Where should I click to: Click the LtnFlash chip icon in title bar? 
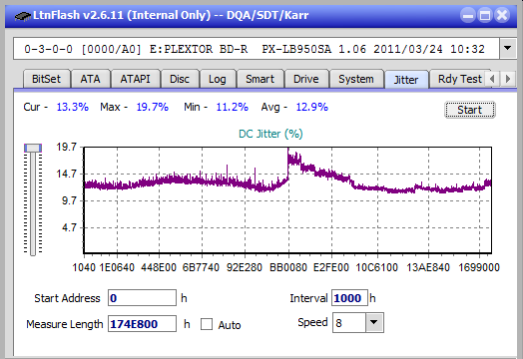(x=22, y=16)
